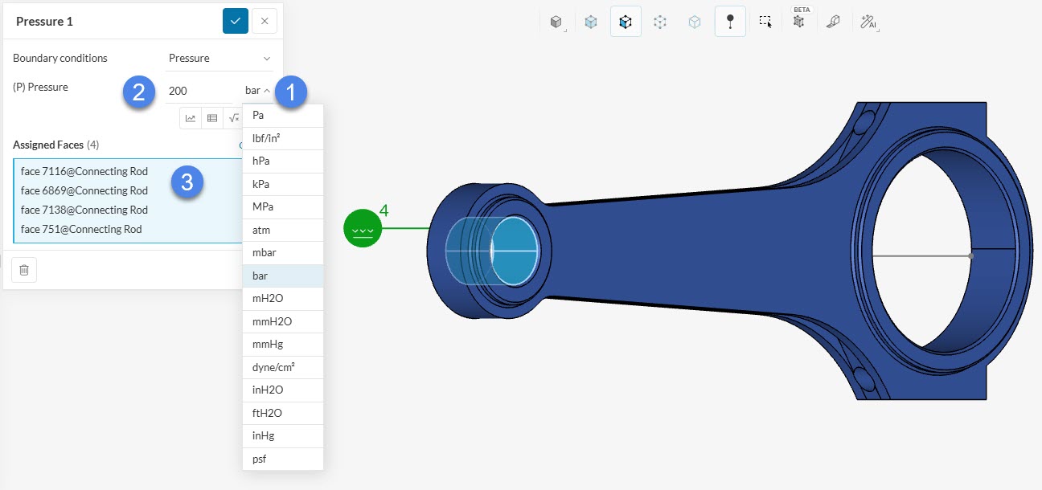1042x490 pixels.
Task: Click the table input icon under pressure
Action: click(x=212, y=118)
